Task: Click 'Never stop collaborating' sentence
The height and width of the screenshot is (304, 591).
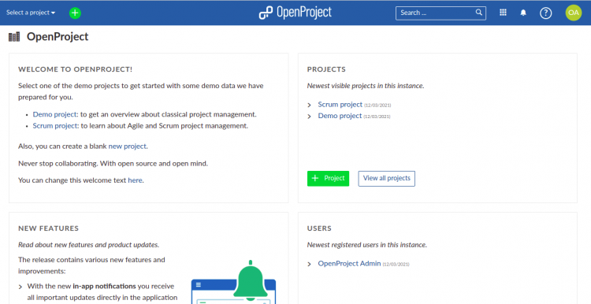Action: [x=113, y=164]
